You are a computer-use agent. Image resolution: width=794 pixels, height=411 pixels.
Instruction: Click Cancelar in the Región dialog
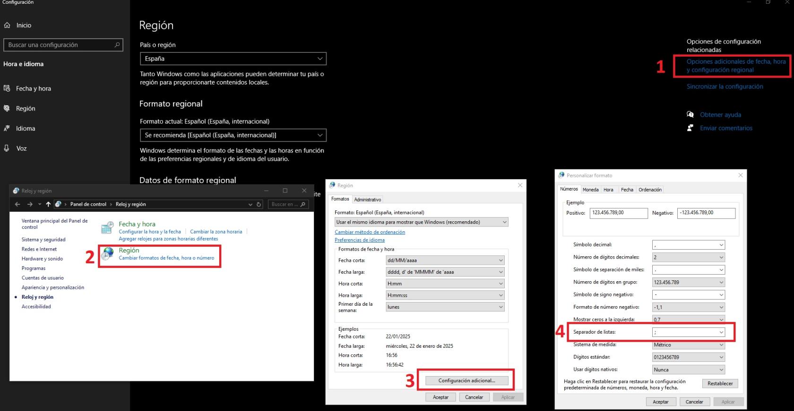[474, 397]
